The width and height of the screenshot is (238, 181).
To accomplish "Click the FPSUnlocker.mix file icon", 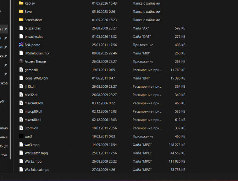I will (x=21, y=53).
